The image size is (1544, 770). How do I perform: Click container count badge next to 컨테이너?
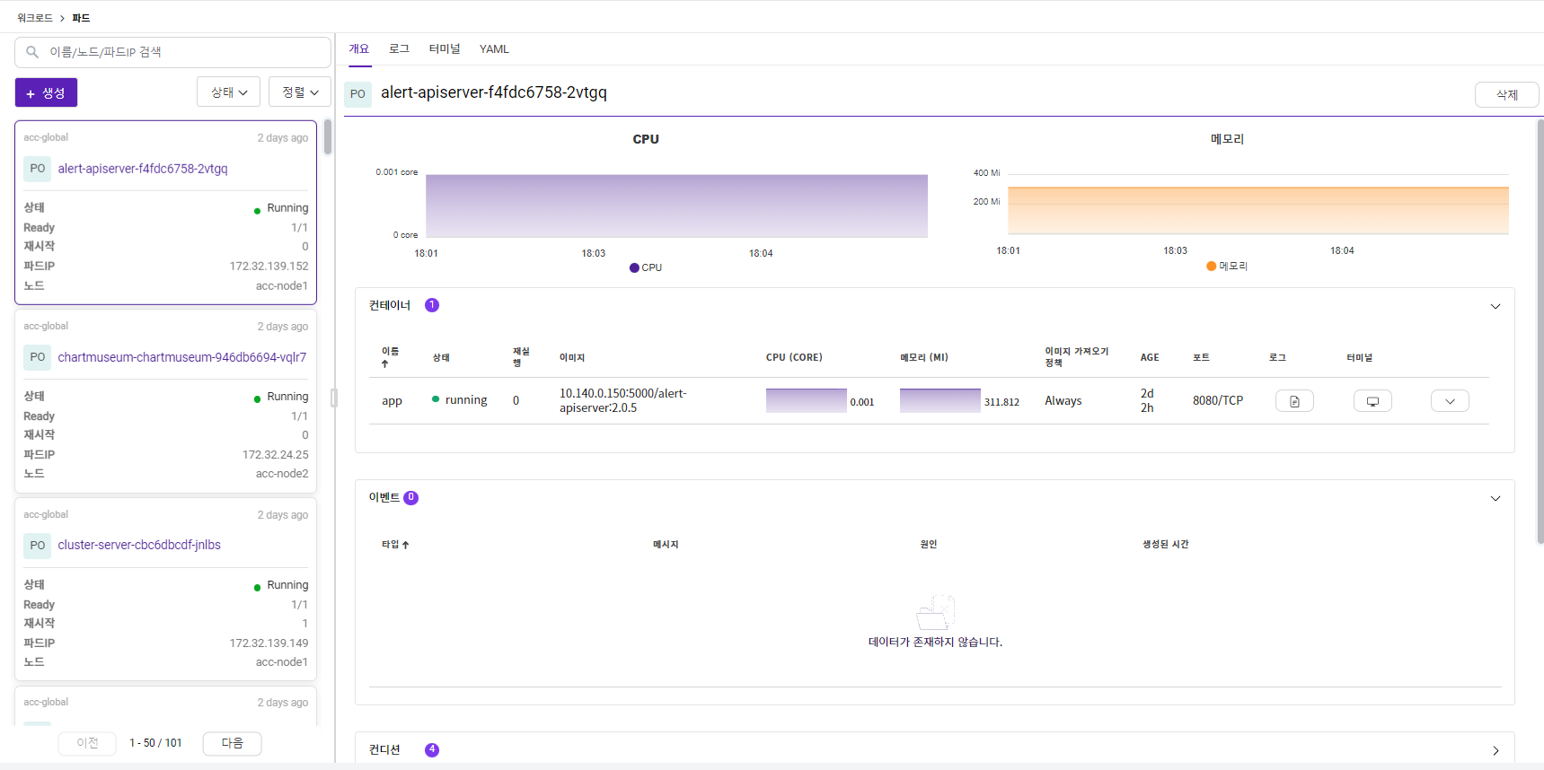click(432, 305)
